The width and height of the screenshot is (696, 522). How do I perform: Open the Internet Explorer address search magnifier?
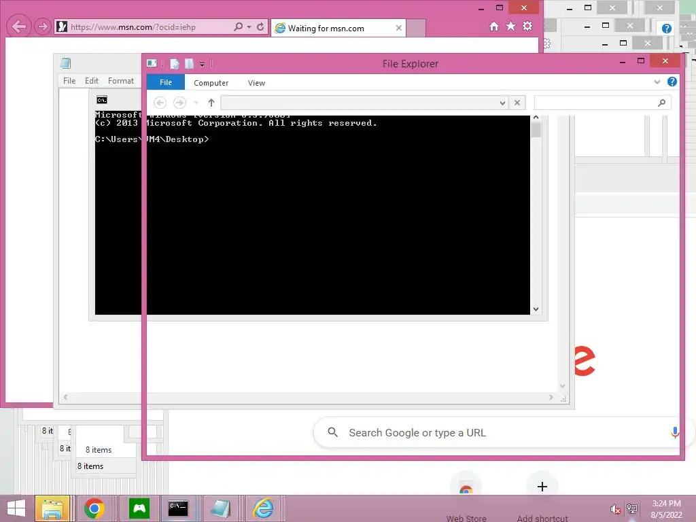pyautogui.click(x=239, y=27)
